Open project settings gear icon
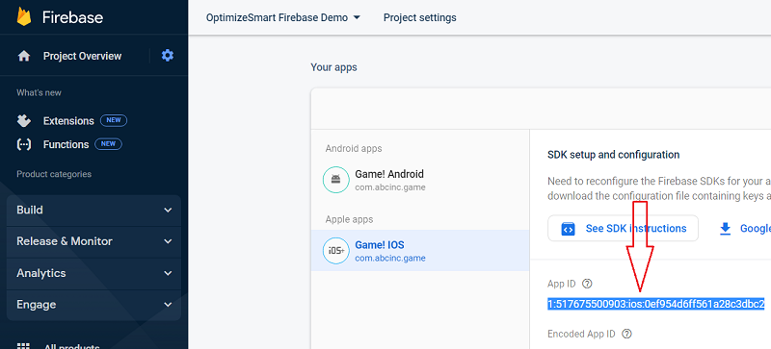 click(168, 56)
